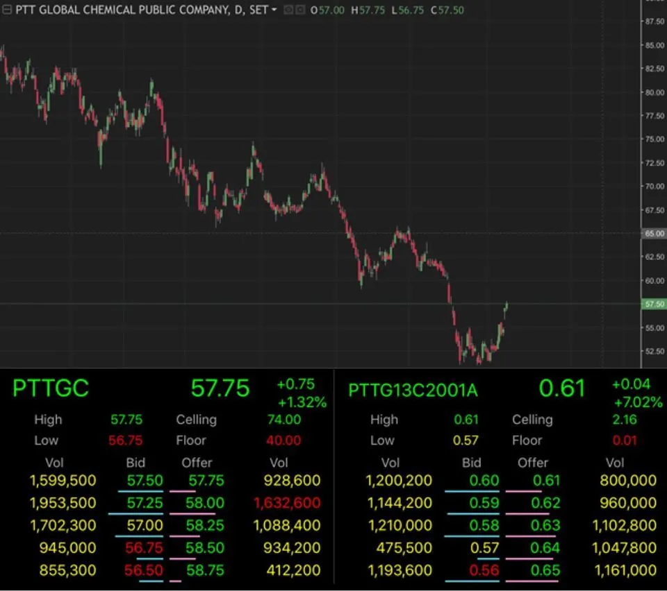667x591 pixels.
Task: Click warrant floor value 0.01
Action: [625, 440]
